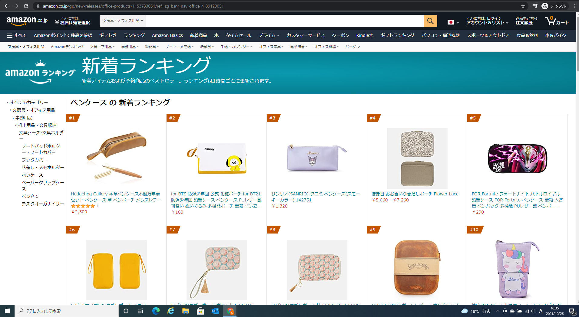Go to 返品もこちら 注文履歴
The height and width of the screenshot is (317, 579).
pos(526,21)
